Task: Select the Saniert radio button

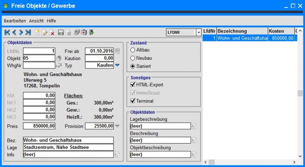Action: point(133,66)
